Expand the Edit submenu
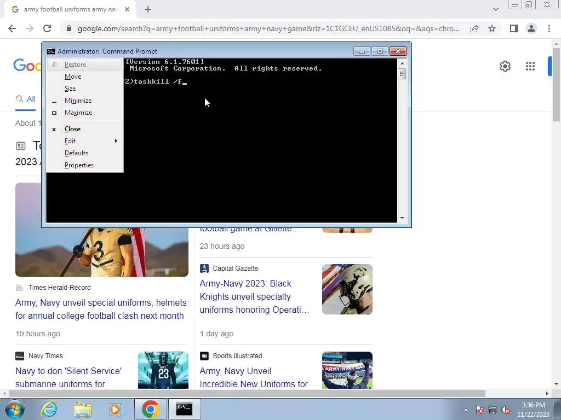 pyautogui.click(x=85, y=141)
